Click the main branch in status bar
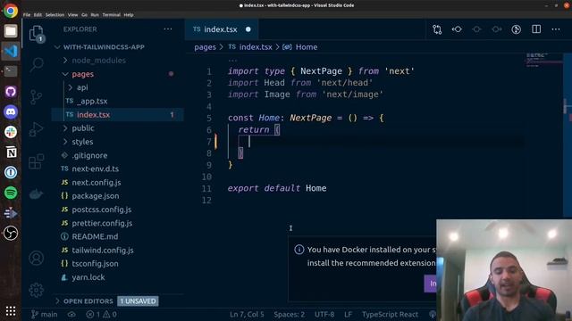 click(x=44, y=314)
